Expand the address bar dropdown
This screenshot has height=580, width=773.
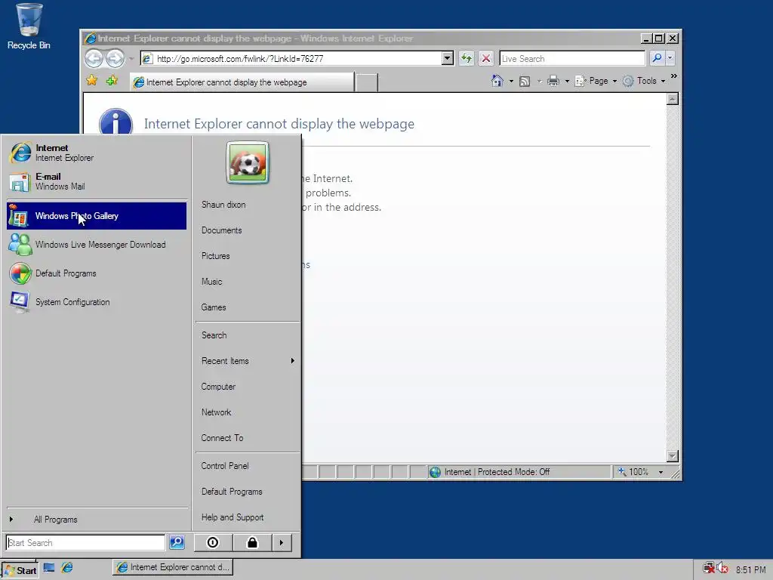pos(447,58)
